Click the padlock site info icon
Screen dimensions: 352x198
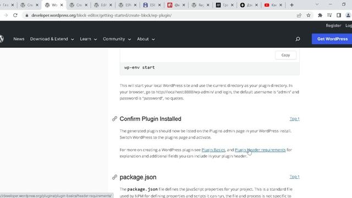[x=27, y=15]
